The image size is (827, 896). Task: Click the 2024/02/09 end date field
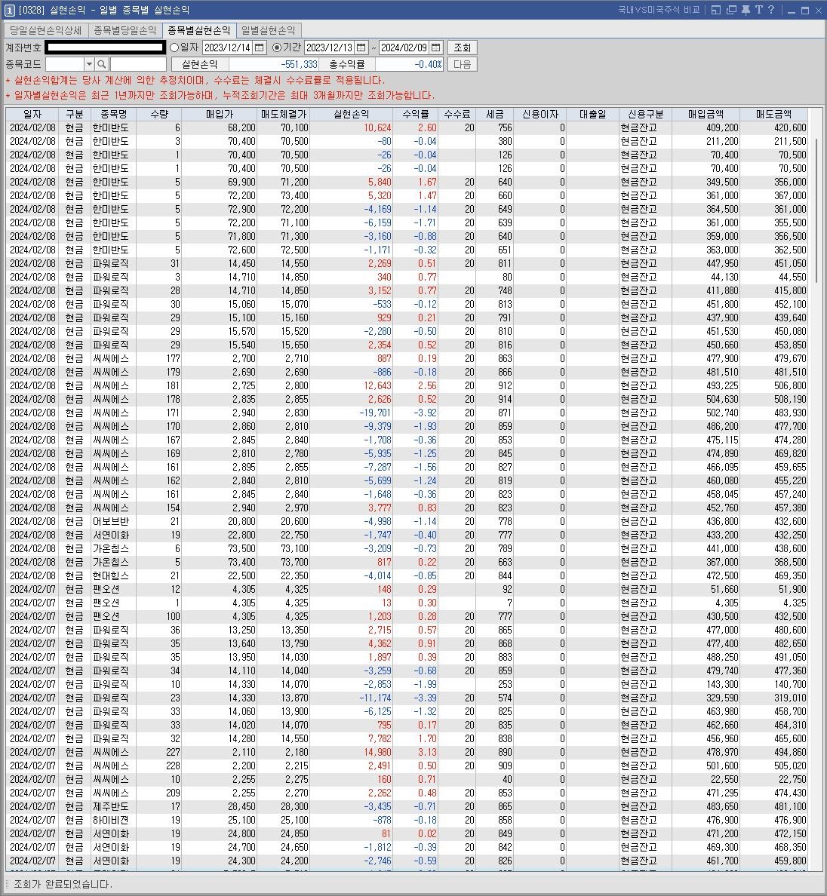click(x=404, y=48)
